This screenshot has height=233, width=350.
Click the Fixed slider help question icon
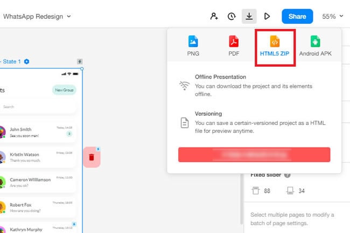288,175
